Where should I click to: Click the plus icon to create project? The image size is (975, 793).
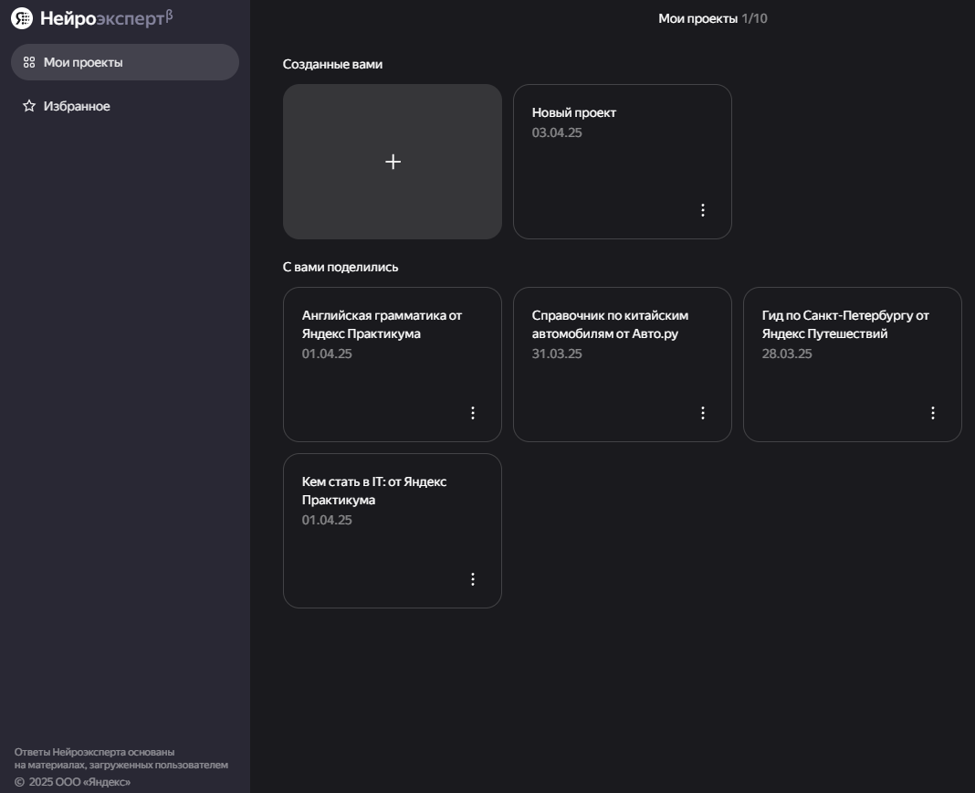393,162
